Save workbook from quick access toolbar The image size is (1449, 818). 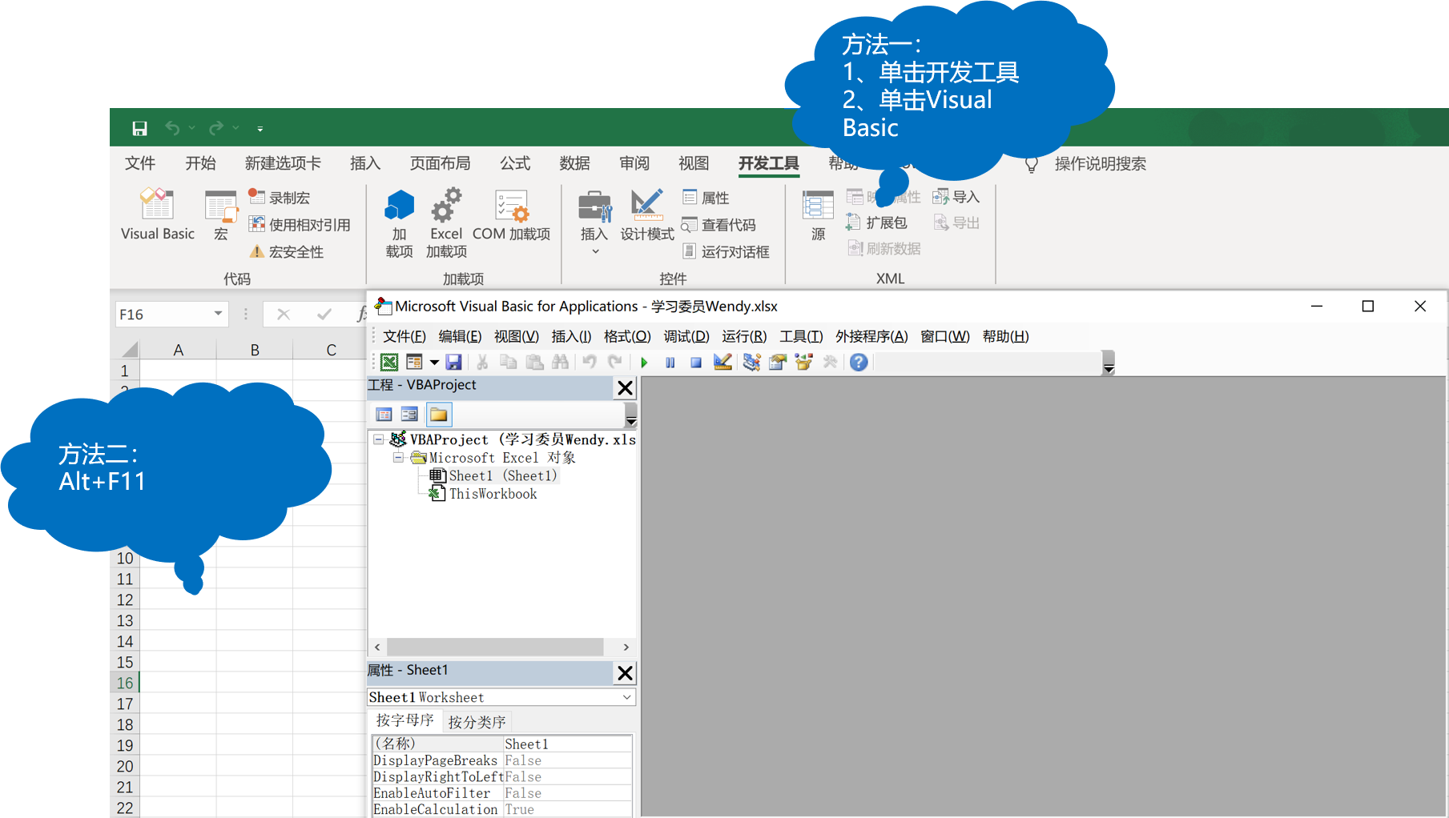pyautogui.click(x=139, y=128)
